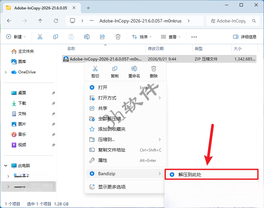Choose 显示更多选项 in the context menu
The width and height of the screenshot is (264, 208).
click(125, 187)
